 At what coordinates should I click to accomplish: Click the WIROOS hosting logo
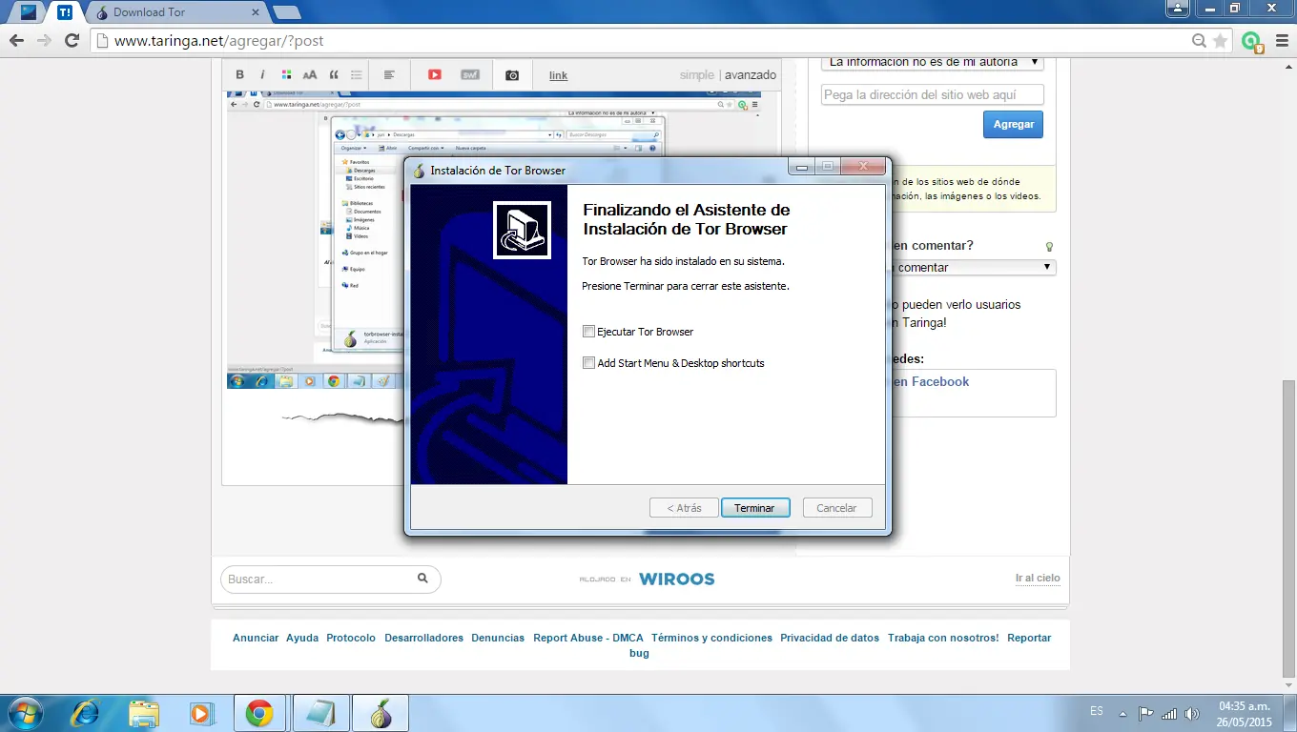tap(676, 579)
